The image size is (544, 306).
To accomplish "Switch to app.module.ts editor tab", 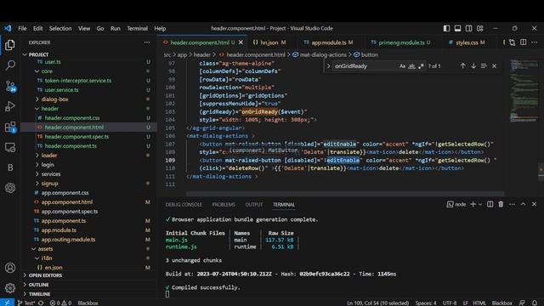I will [328, 42].
